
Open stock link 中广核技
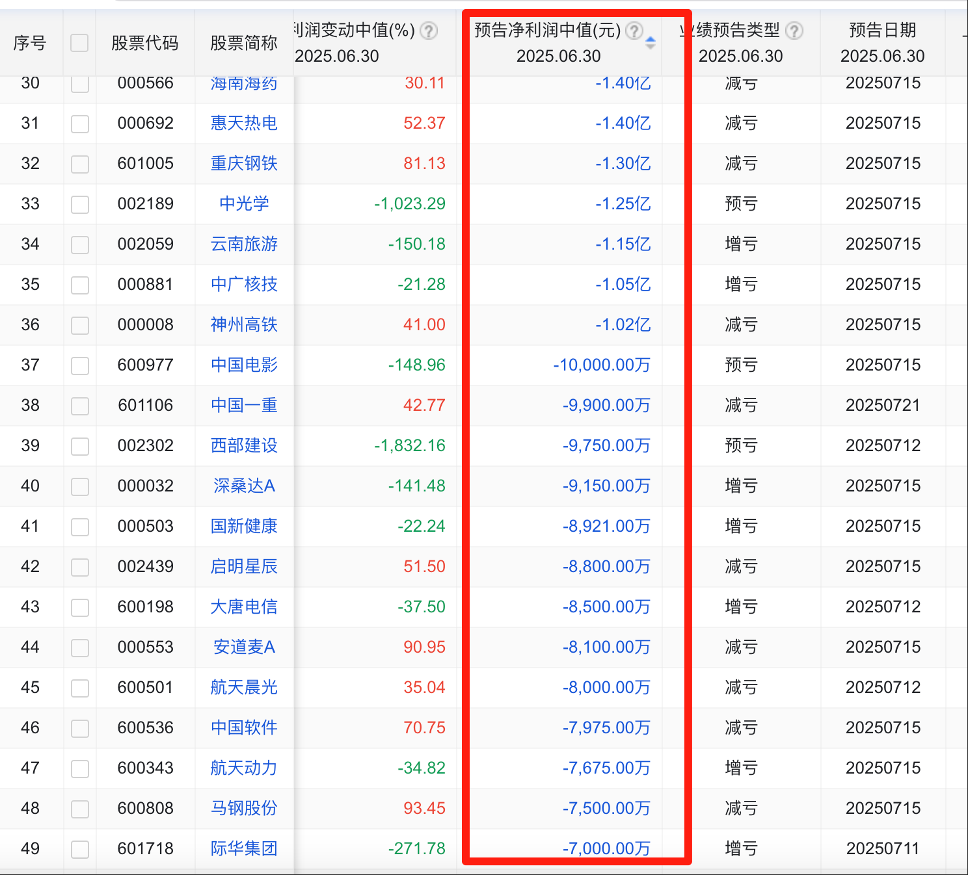click(x=244, y=284)
